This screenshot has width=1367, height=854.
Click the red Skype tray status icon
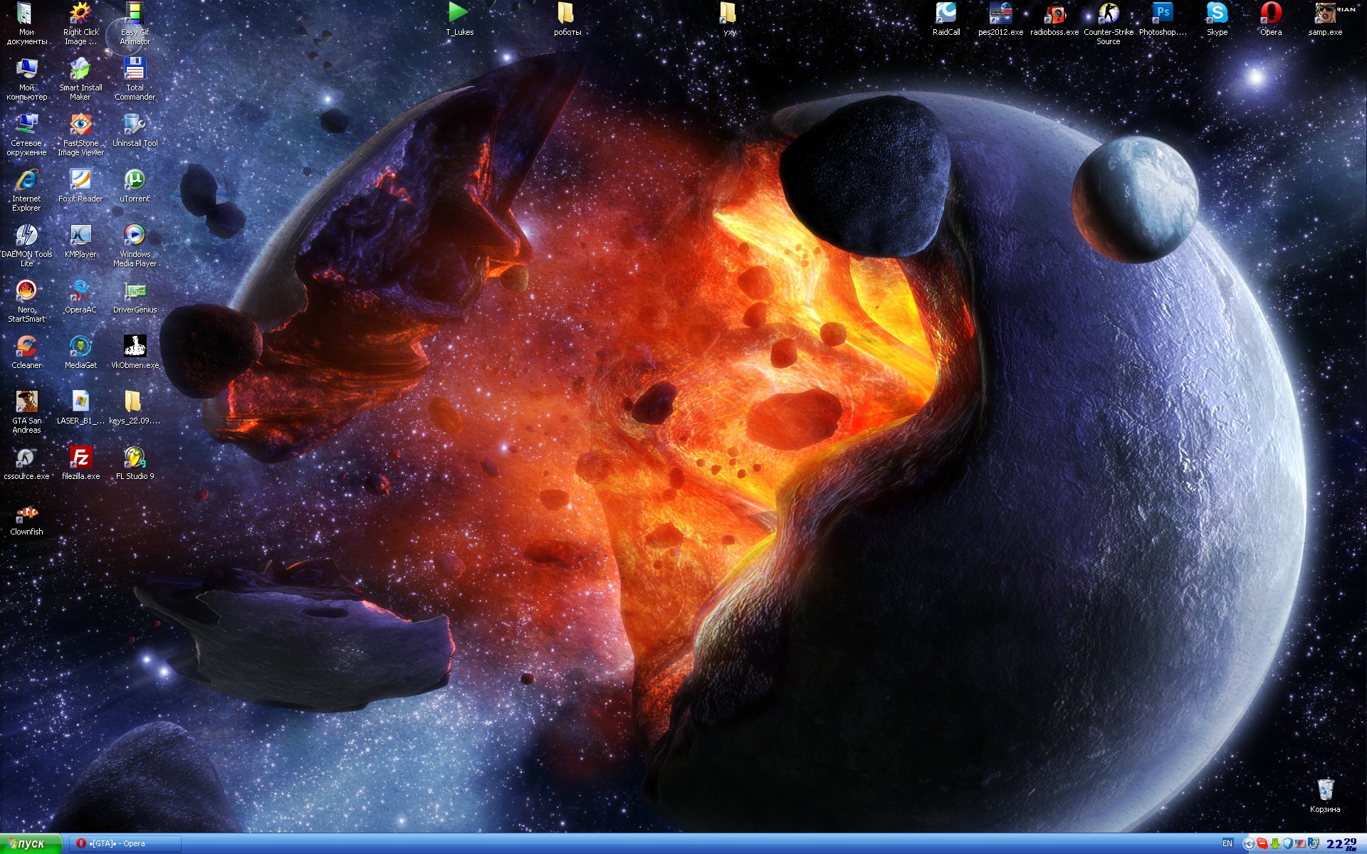1262,844
